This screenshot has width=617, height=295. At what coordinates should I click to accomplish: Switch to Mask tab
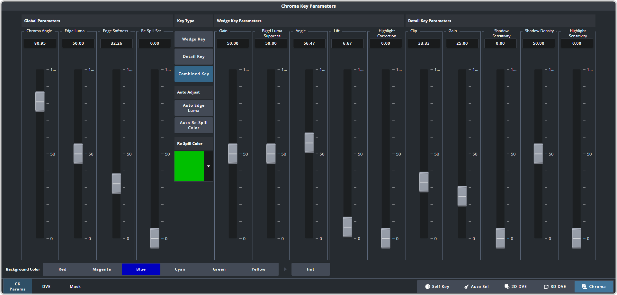click(x=75, y=286)
